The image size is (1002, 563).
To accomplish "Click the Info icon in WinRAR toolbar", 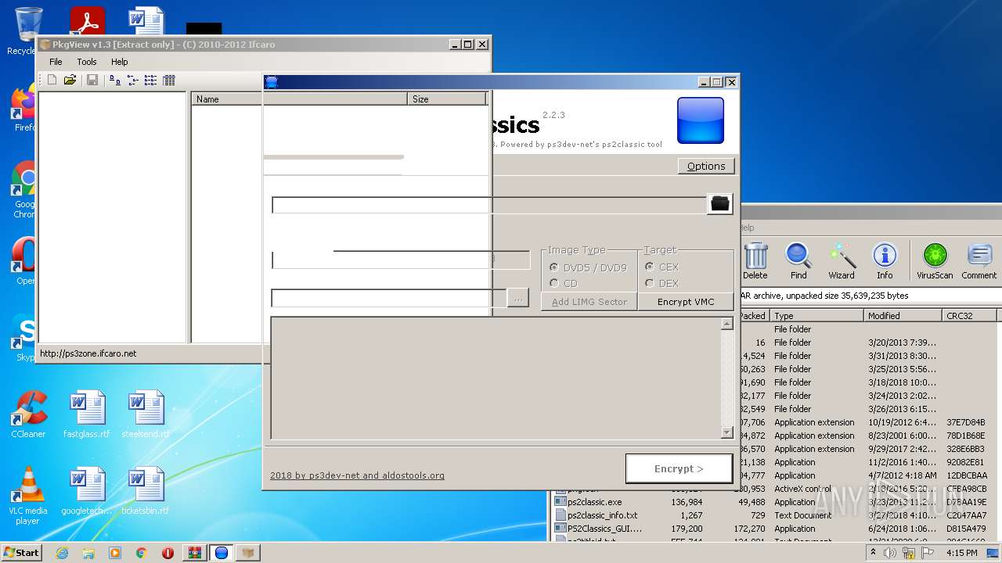I will 885,260.
